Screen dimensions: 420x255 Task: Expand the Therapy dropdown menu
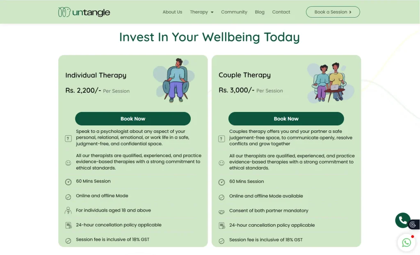(x=202, y=12)
